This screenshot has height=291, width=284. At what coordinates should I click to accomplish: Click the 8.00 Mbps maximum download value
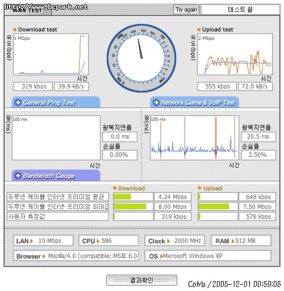(173, 206)
